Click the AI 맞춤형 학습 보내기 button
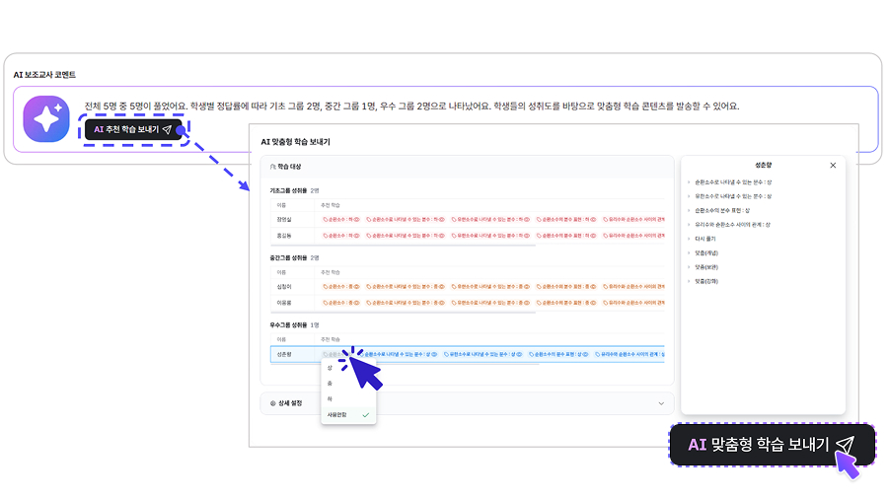Viewport: 888px width, 499px height. coord(772,445)
